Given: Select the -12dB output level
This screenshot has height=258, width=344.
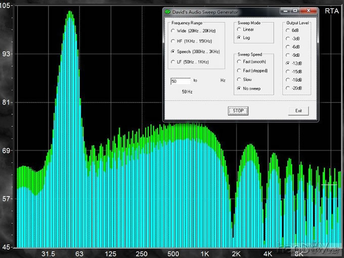Looking at the screenshot, I should (287, 63).
